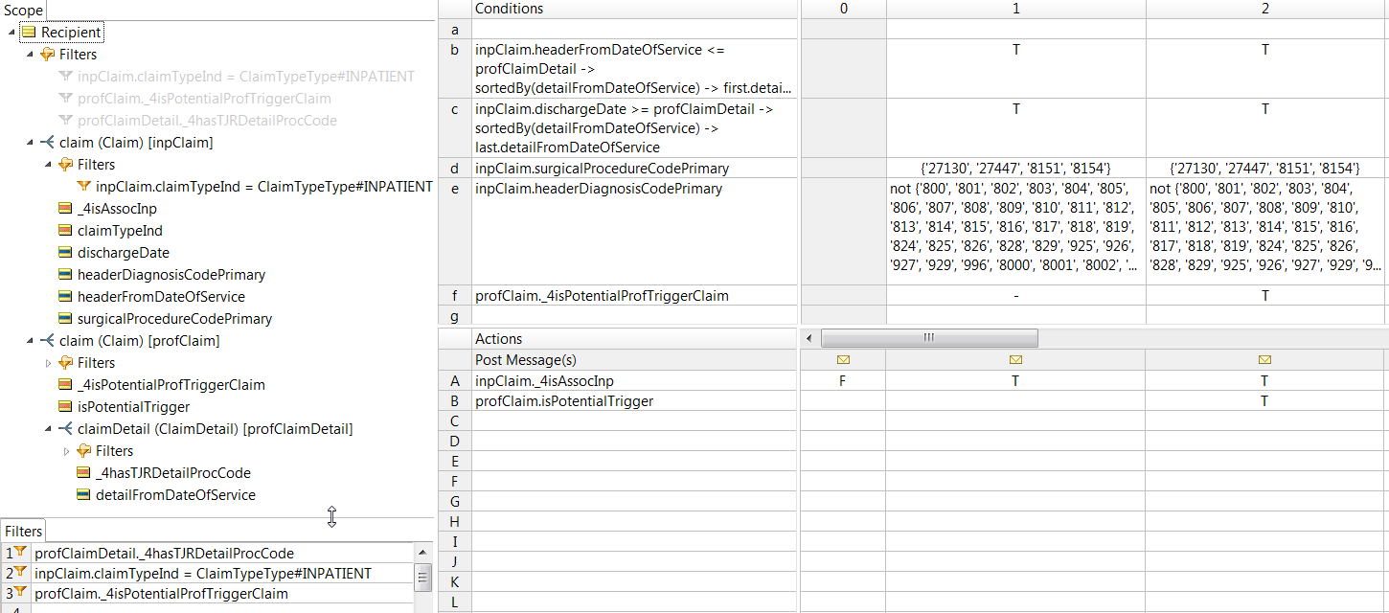The height and width of the screenshot is (613, 1389).
Task: Click association icon of profClaimDetail node
Action: point(65,429)
